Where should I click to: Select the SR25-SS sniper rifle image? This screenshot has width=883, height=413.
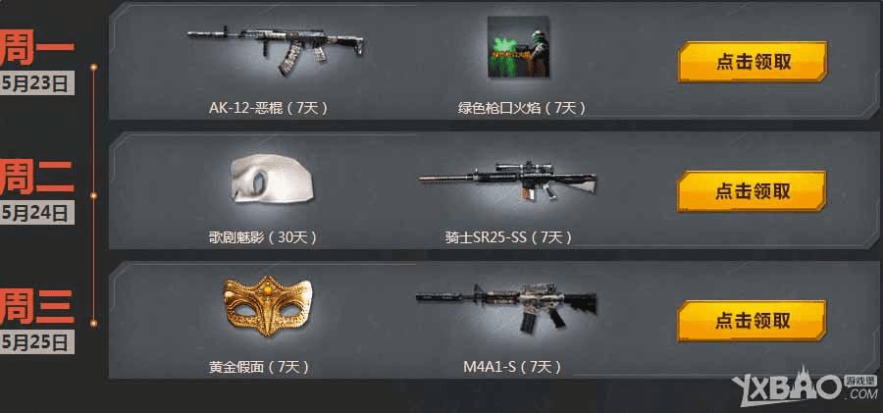pos(507,181)
